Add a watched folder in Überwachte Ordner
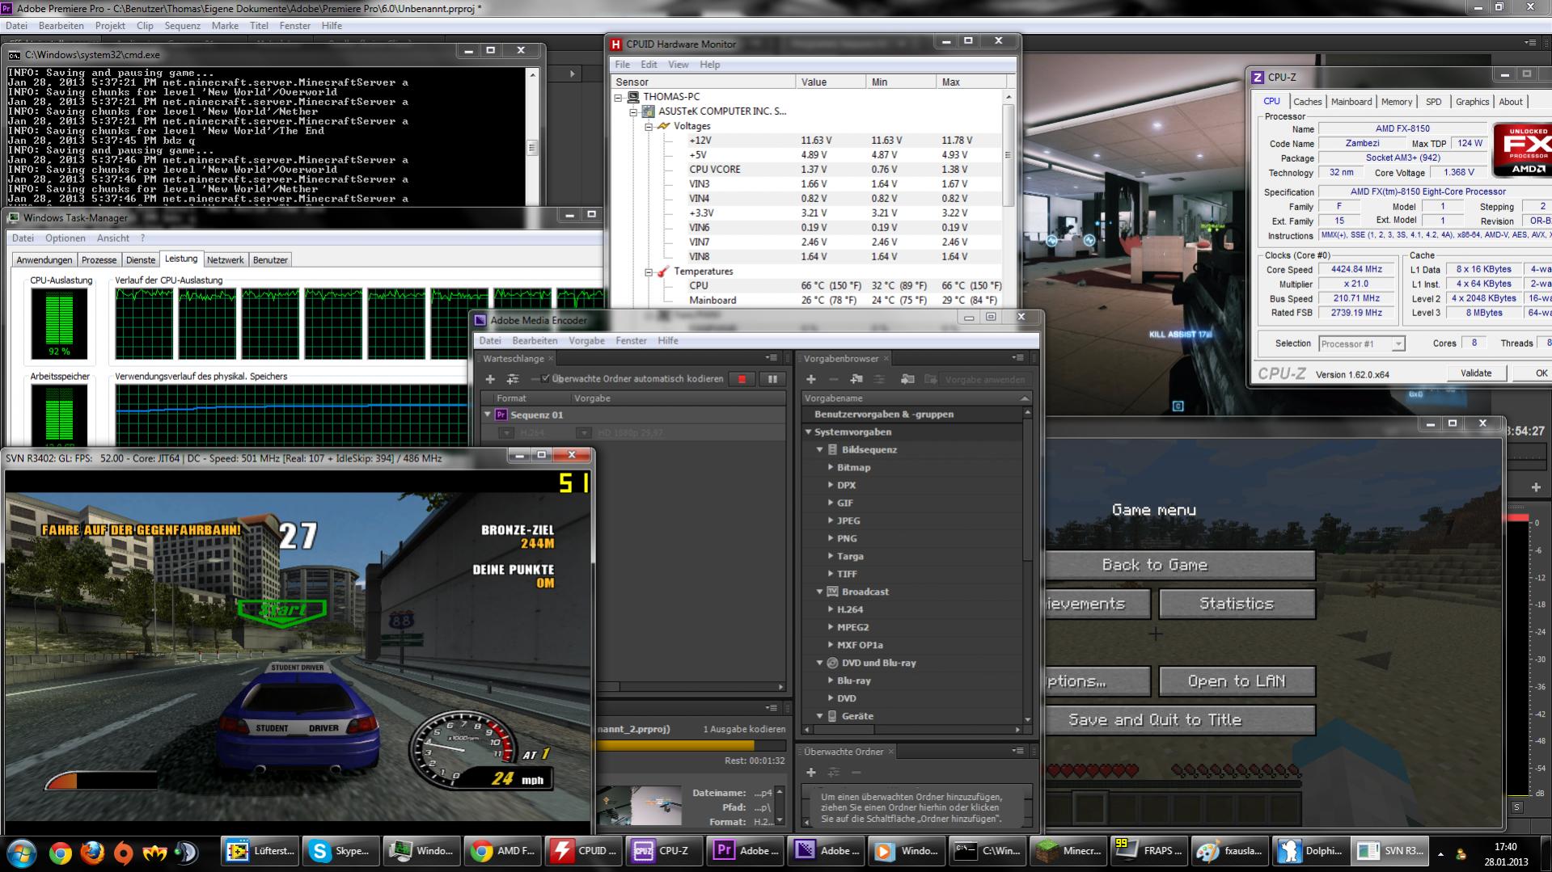 (x=811, y=773)
